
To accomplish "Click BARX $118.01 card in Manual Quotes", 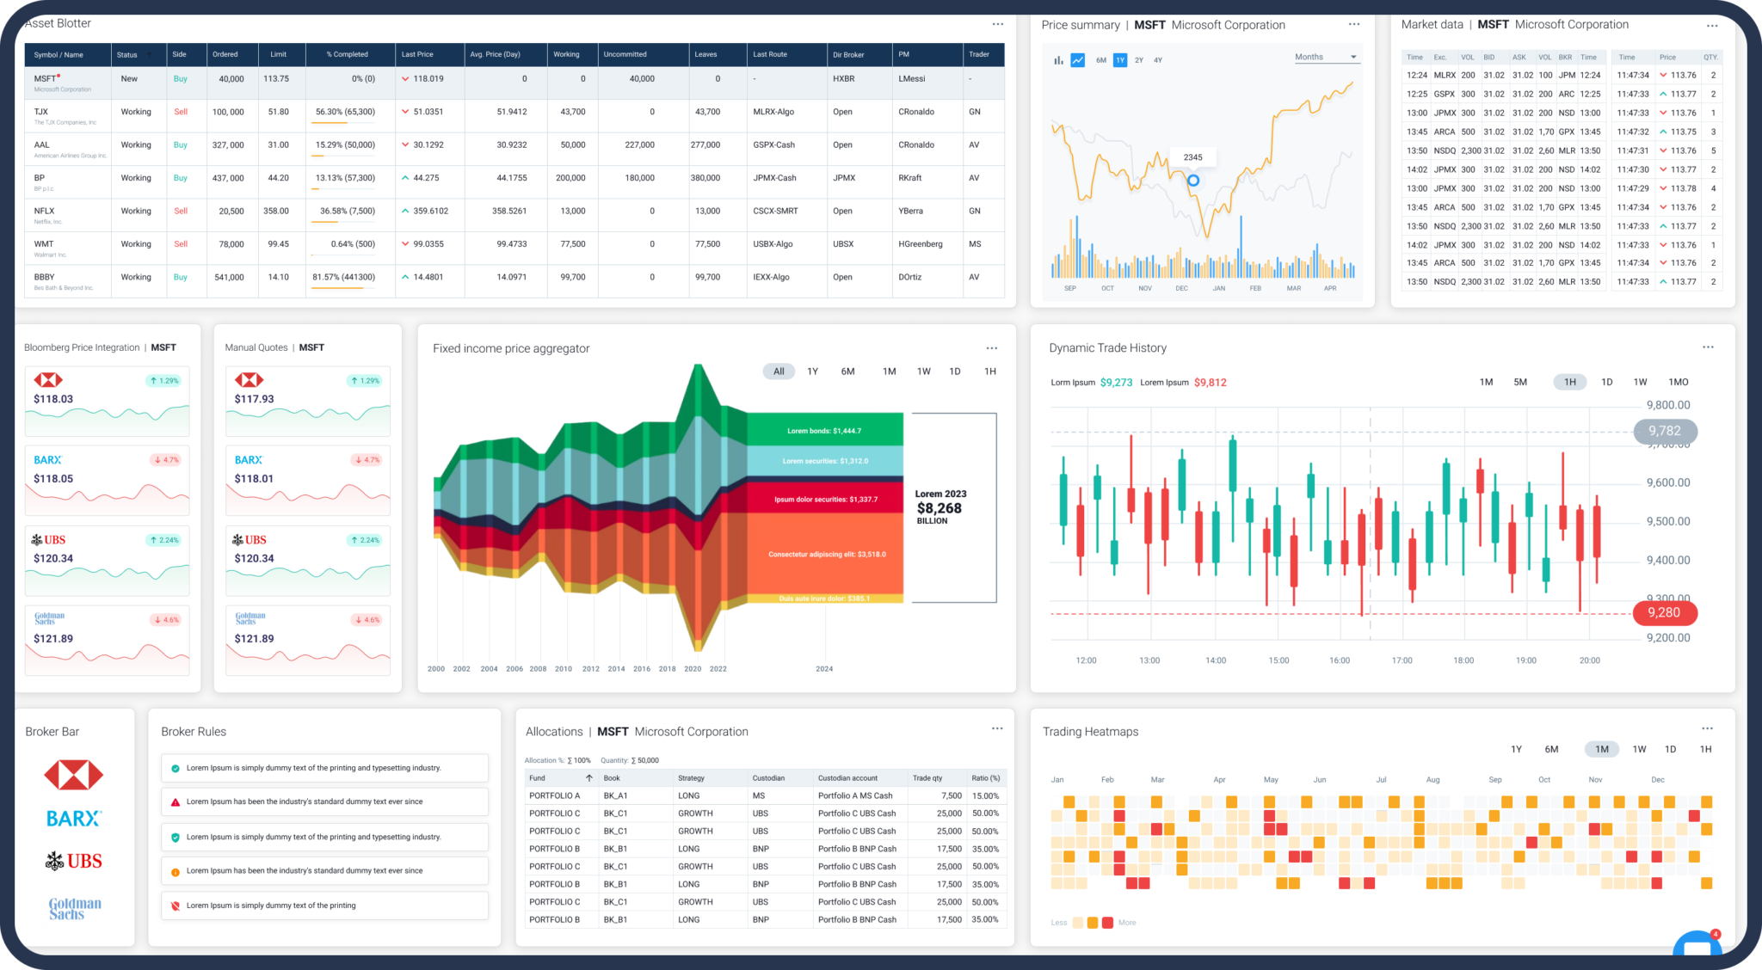I will point(308,481).
